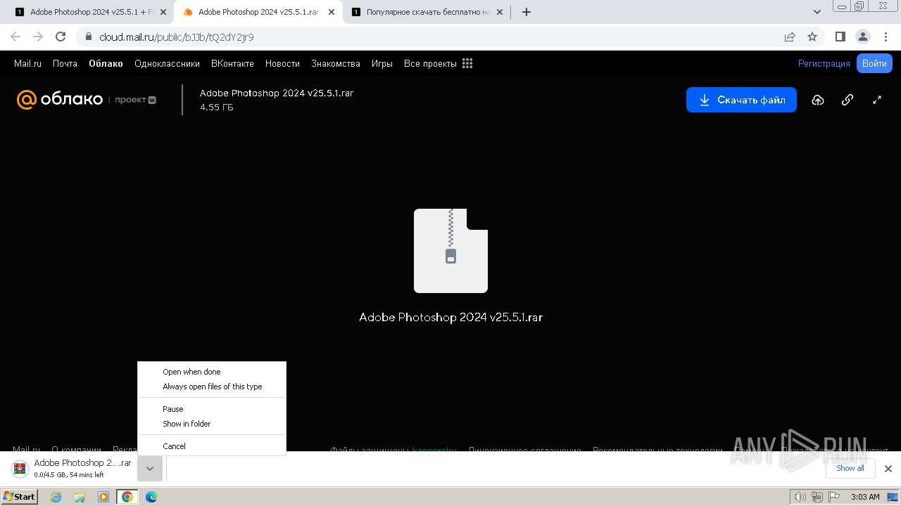Close the downloads bar
This screenshot has height=506, width=901.
pyautogui.click(x=888, y=469)
